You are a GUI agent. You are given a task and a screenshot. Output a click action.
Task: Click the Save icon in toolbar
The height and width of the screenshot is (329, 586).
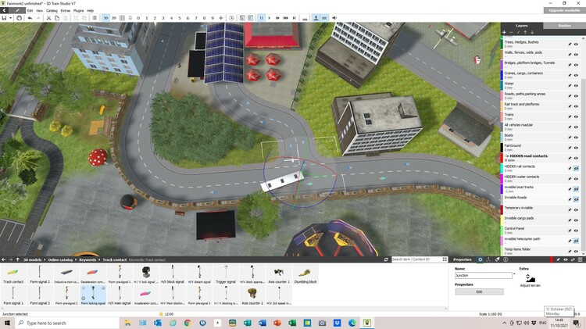click(x=5, y=17)
